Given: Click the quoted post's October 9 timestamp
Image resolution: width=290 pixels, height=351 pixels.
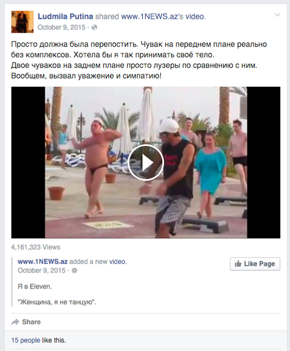Looking at the screenshot, I should click(x=41, y=270).
